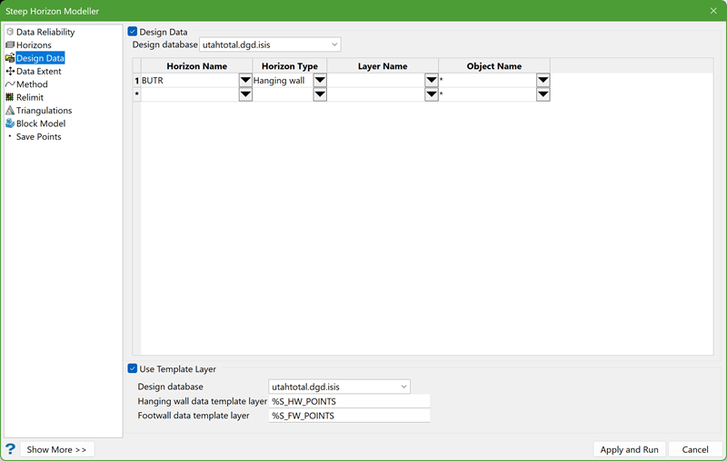
Task: Select Design Data in the left tree
Action: (x=40, y=58)
